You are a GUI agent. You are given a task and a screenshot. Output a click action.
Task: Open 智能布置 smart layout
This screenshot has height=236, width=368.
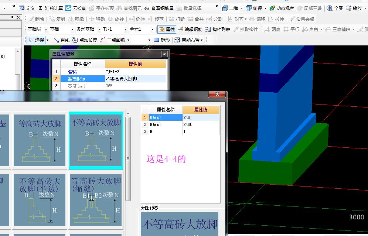pyautogui.click(x=189, y=40)
